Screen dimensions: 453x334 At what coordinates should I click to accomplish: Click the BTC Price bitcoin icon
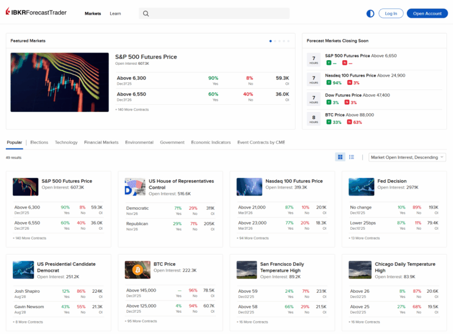click(x=137, y=270)
